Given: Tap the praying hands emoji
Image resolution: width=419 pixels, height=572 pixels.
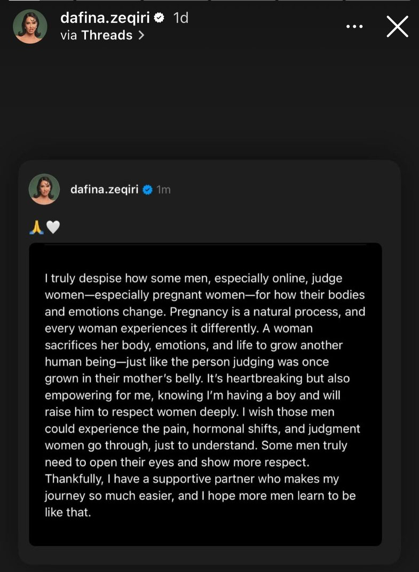Looking at the screenshot, I should tap(36, 228).
